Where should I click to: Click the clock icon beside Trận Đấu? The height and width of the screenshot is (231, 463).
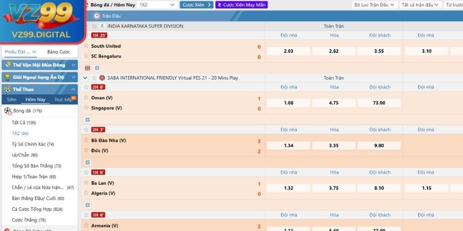pyautogui.click(x=97, y=16)
